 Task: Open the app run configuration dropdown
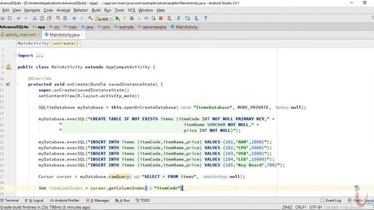tap(104, 18)
